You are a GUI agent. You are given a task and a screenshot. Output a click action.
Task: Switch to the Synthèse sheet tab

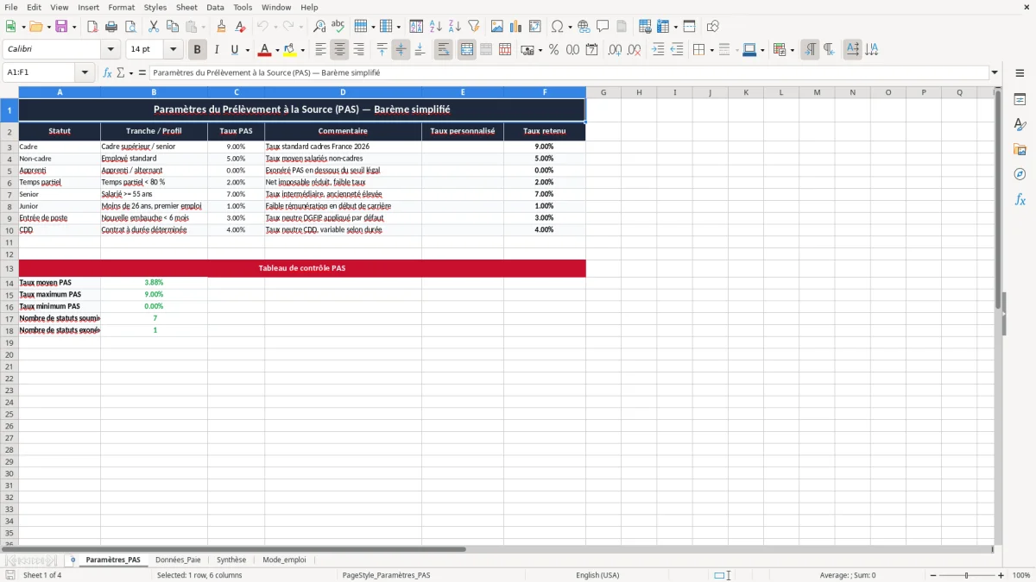point(231,560)
